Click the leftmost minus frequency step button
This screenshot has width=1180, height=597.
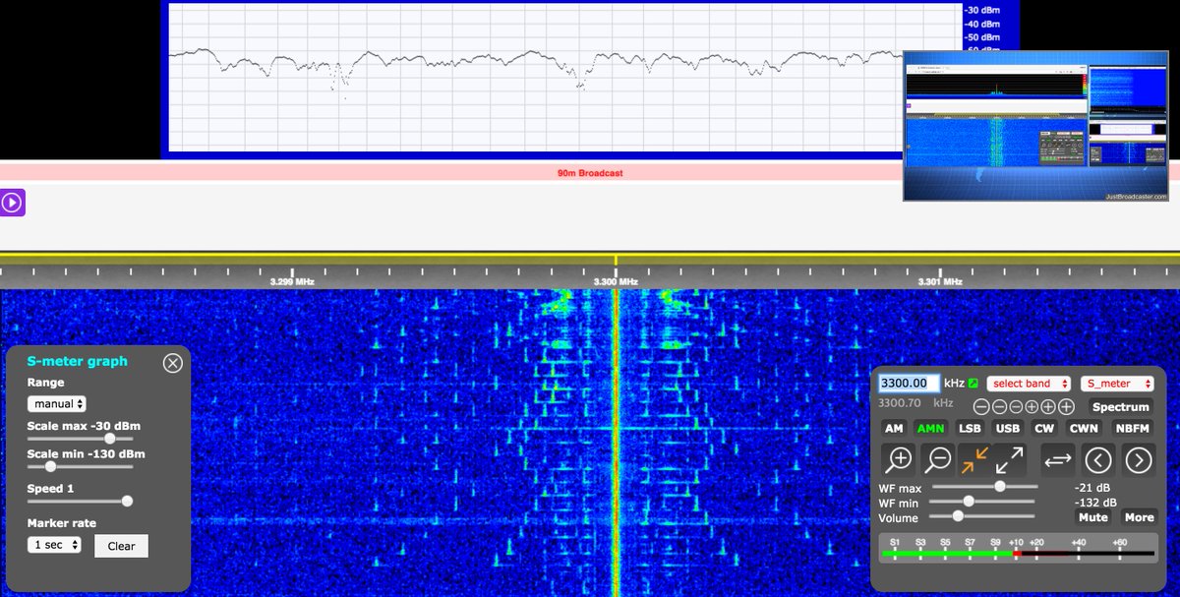[981, 406]
